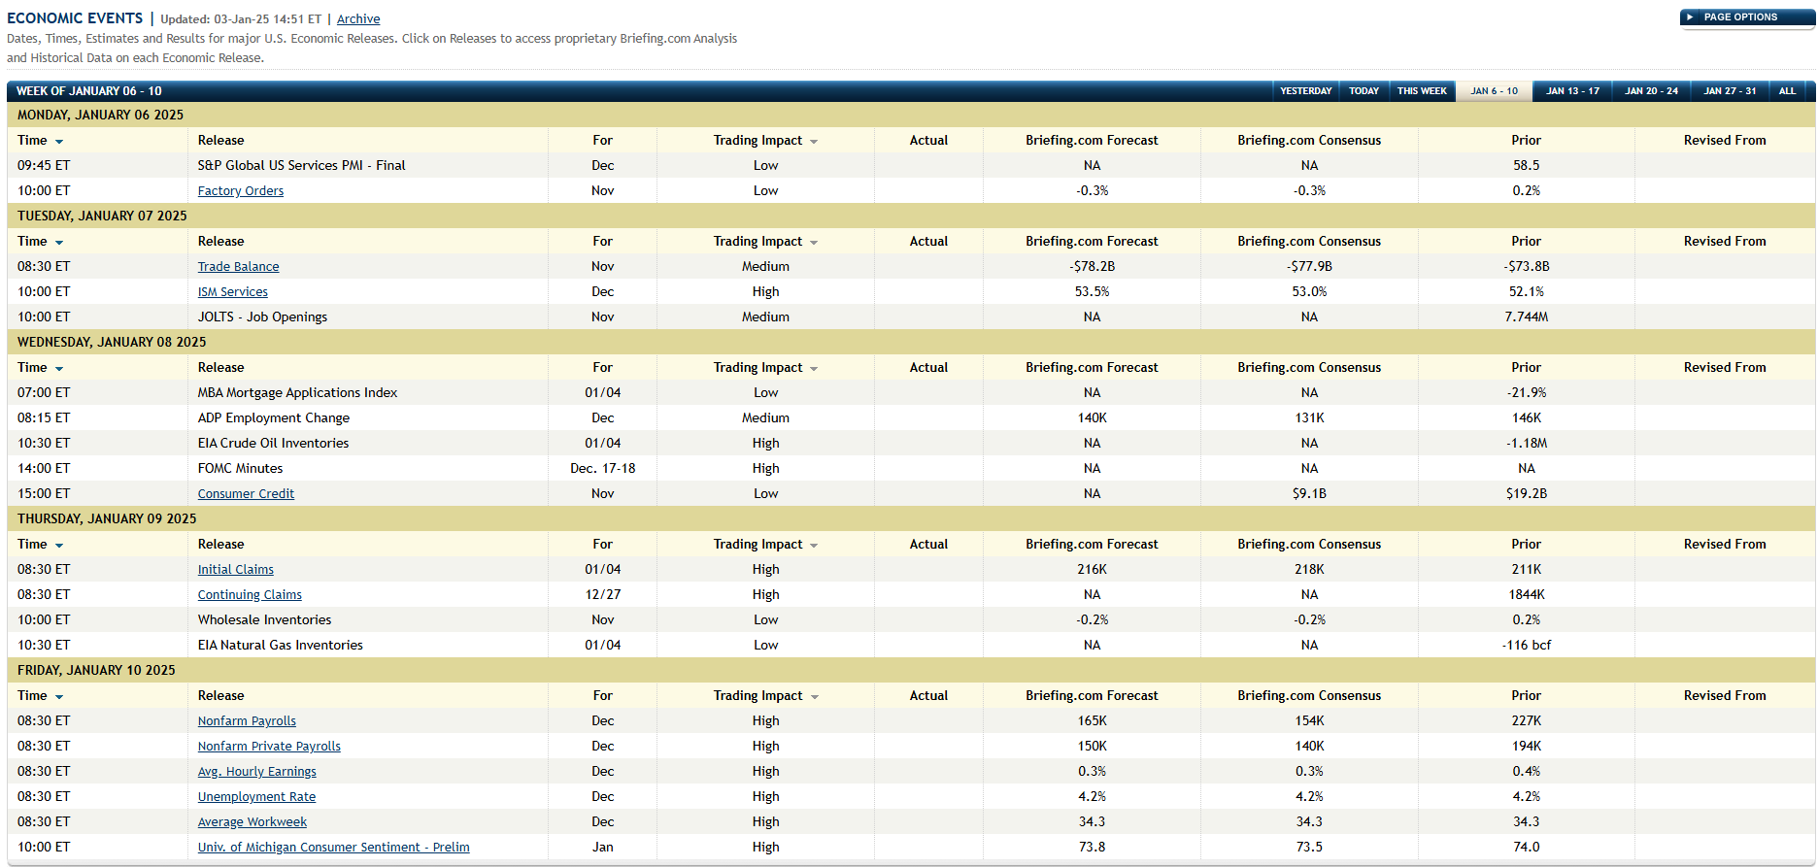Sort Monday table by Trading Impact arrow
Screen dimensions: 1818x867
point(814,142)
